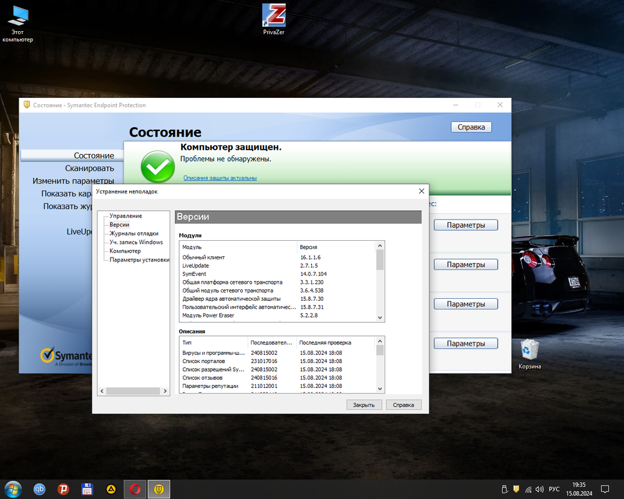Open the USB safely remove tray icon

click(x=504, y=489)
